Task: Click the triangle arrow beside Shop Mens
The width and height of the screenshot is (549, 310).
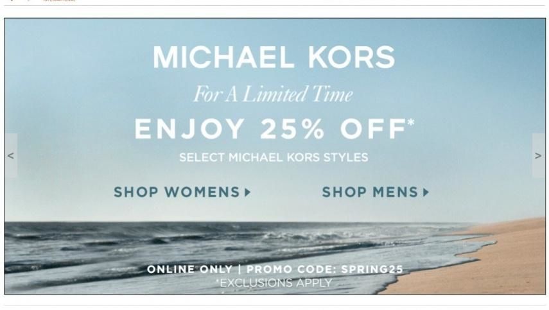Action: coord(426,192)
